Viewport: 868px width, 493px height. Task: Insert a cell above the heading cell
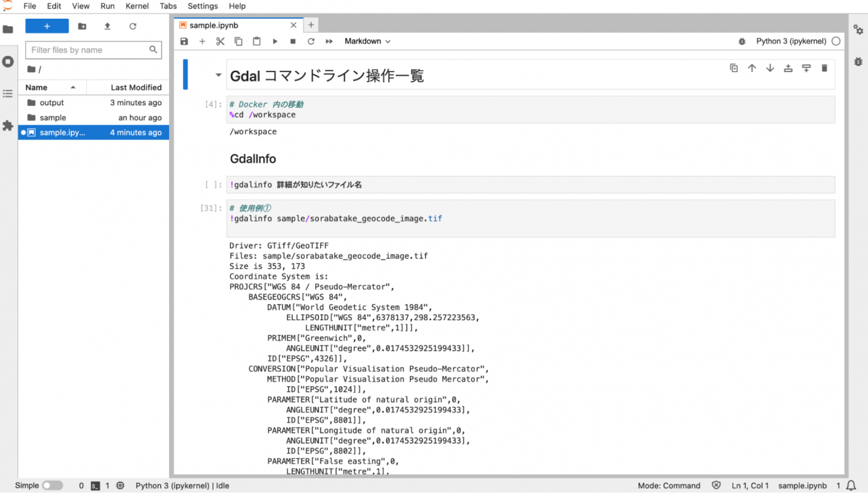788,68
